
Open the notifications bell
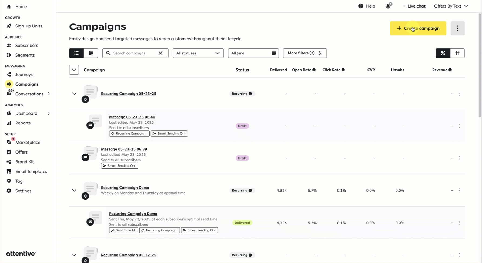pos(388,6)
